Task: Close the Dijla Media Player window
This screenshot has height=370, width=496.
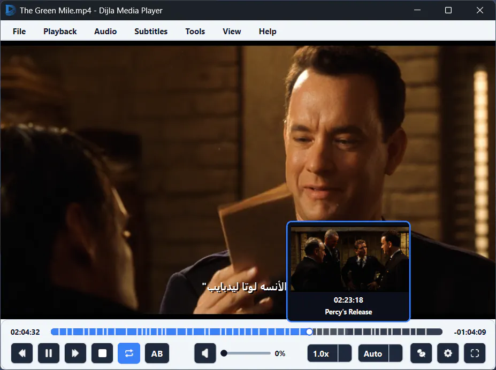Action: point(479,10)
